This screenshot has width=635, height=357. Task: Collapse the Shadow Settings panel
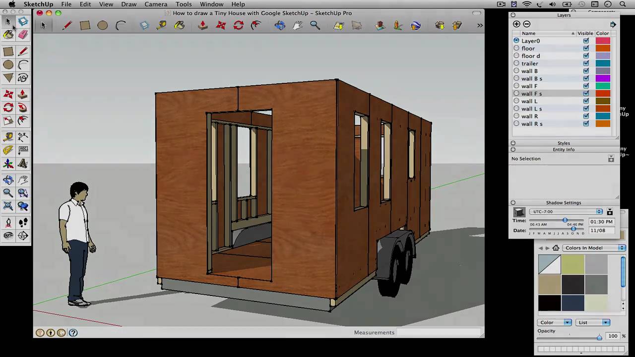513,203
